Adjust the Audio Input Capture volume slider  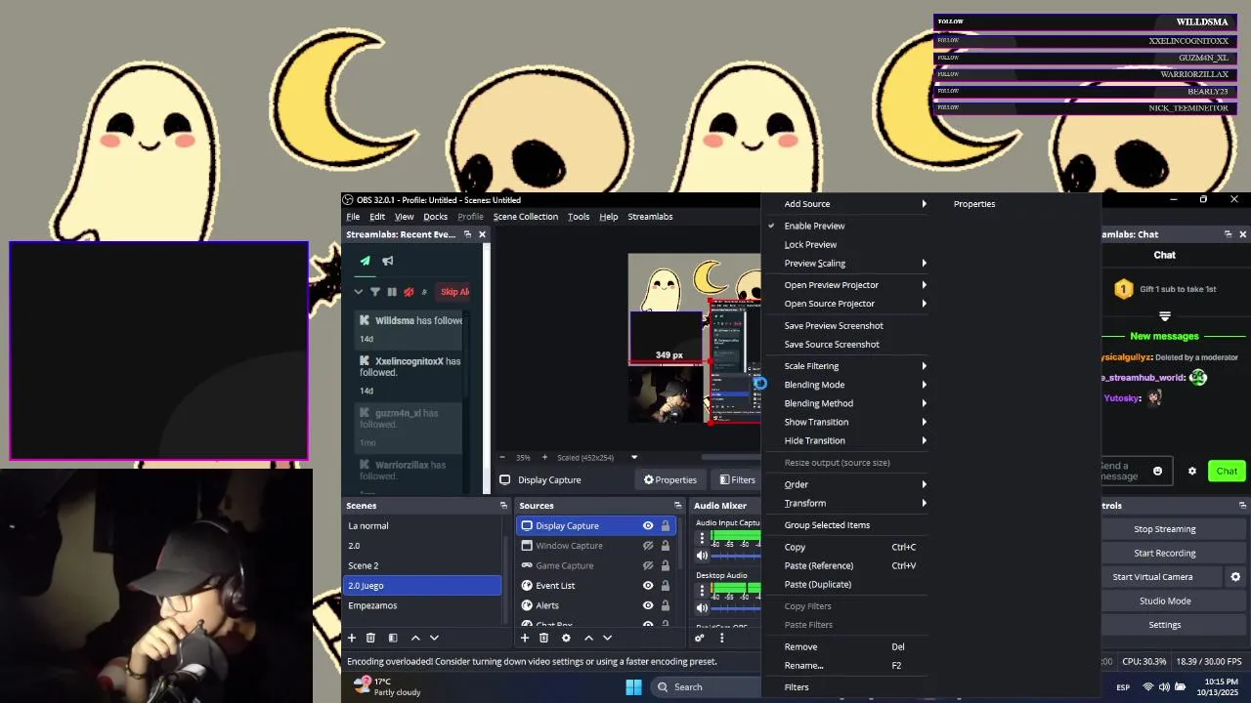tap(737, 556)
